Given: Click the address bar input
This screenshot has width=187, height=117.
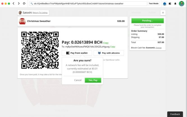Looking at the screenshot, I should tap(88, 4).
